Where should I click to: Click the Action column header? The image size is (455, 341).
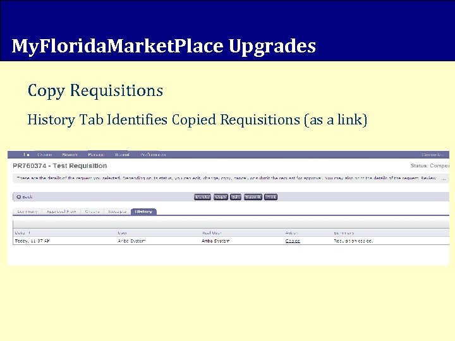coord(291,232)
